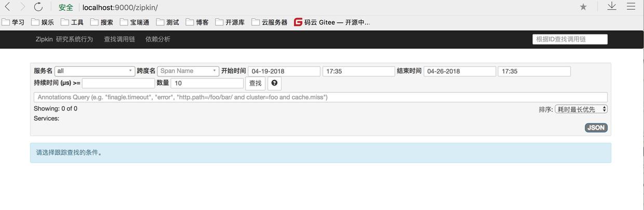The width and height of the screenshot is (644, 210).
Task: Open 依赖分析 nav item
Action: tap(158, 39)
